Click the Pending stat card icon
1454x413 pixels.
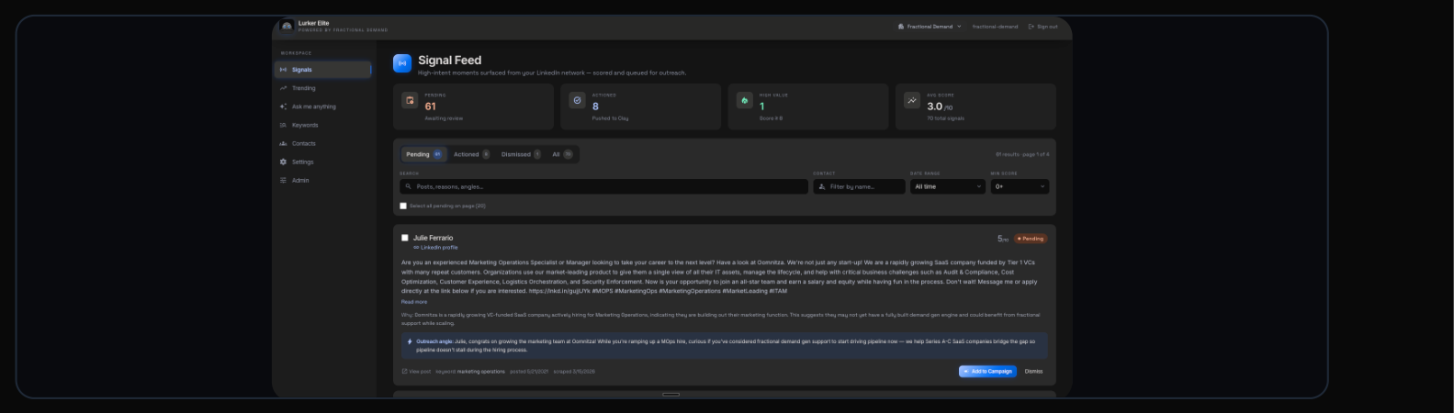[x=410, y=100]
